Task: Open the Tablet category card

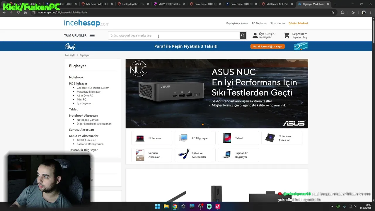Action: (238, 138)
